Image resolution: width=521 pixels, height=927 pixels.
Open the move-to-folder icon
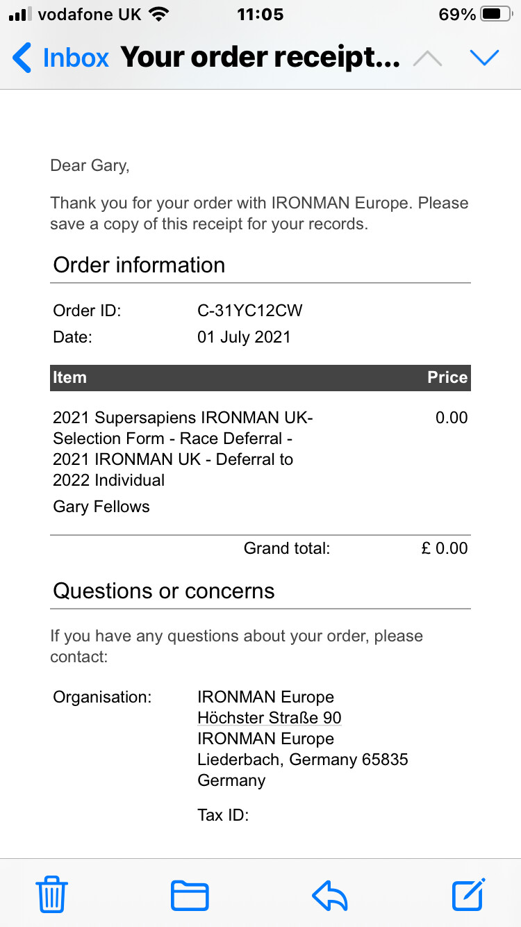[x=190, y=895]
